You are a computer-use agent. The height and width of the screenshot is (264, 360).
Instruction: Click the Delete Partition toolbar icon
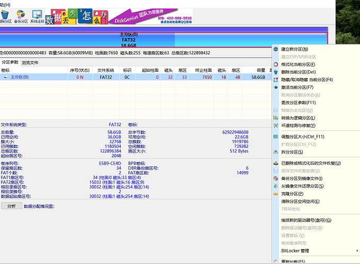click(5, 16)
